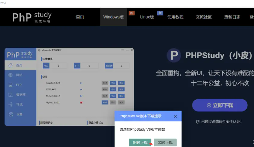The height and width of the screenshot is (147, 254).
Task: Click the phpstudy 正式版发布 announcement text
Action: pos(52,50)
